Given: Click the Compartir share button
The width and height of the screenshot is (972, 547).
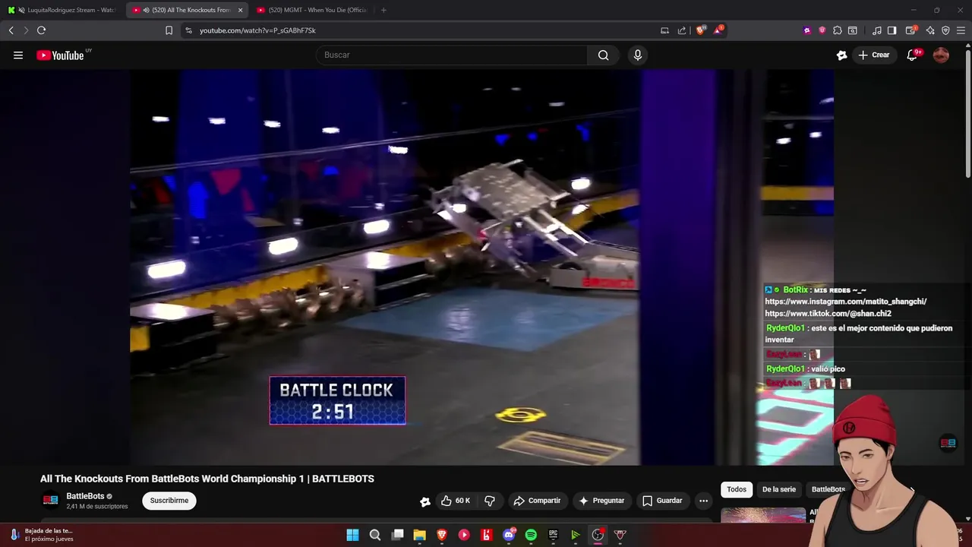Looking at the screenshot, I should tap(537, 501).
